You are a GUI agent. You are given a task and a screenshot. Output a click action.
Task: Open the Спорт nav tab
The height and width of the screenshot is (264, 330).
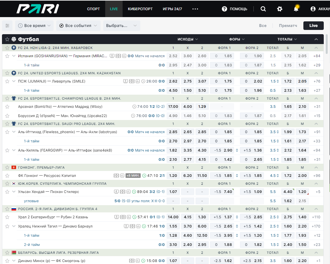click(93, 9)
